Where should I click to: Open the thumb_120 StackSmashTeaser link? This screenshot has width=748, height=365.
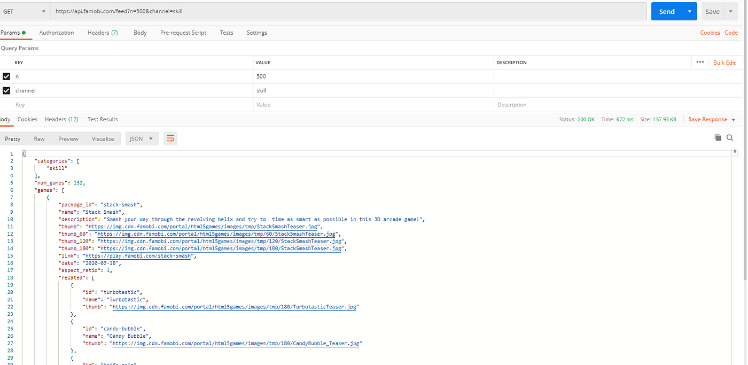221,241
